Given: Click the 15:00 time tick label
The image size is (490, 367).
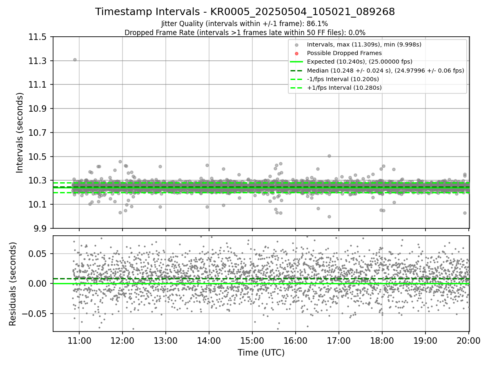Looking at the screenshot, I should (252, 341).
